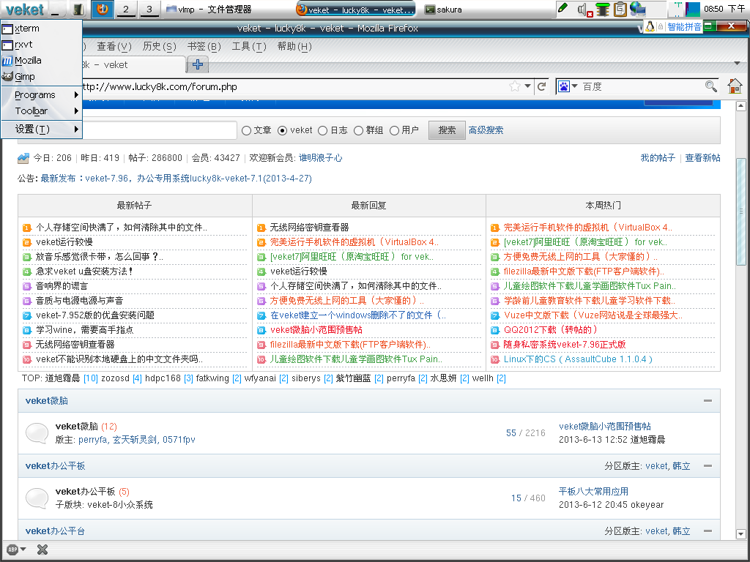Click the green pen tray icon

pos(563,8)
